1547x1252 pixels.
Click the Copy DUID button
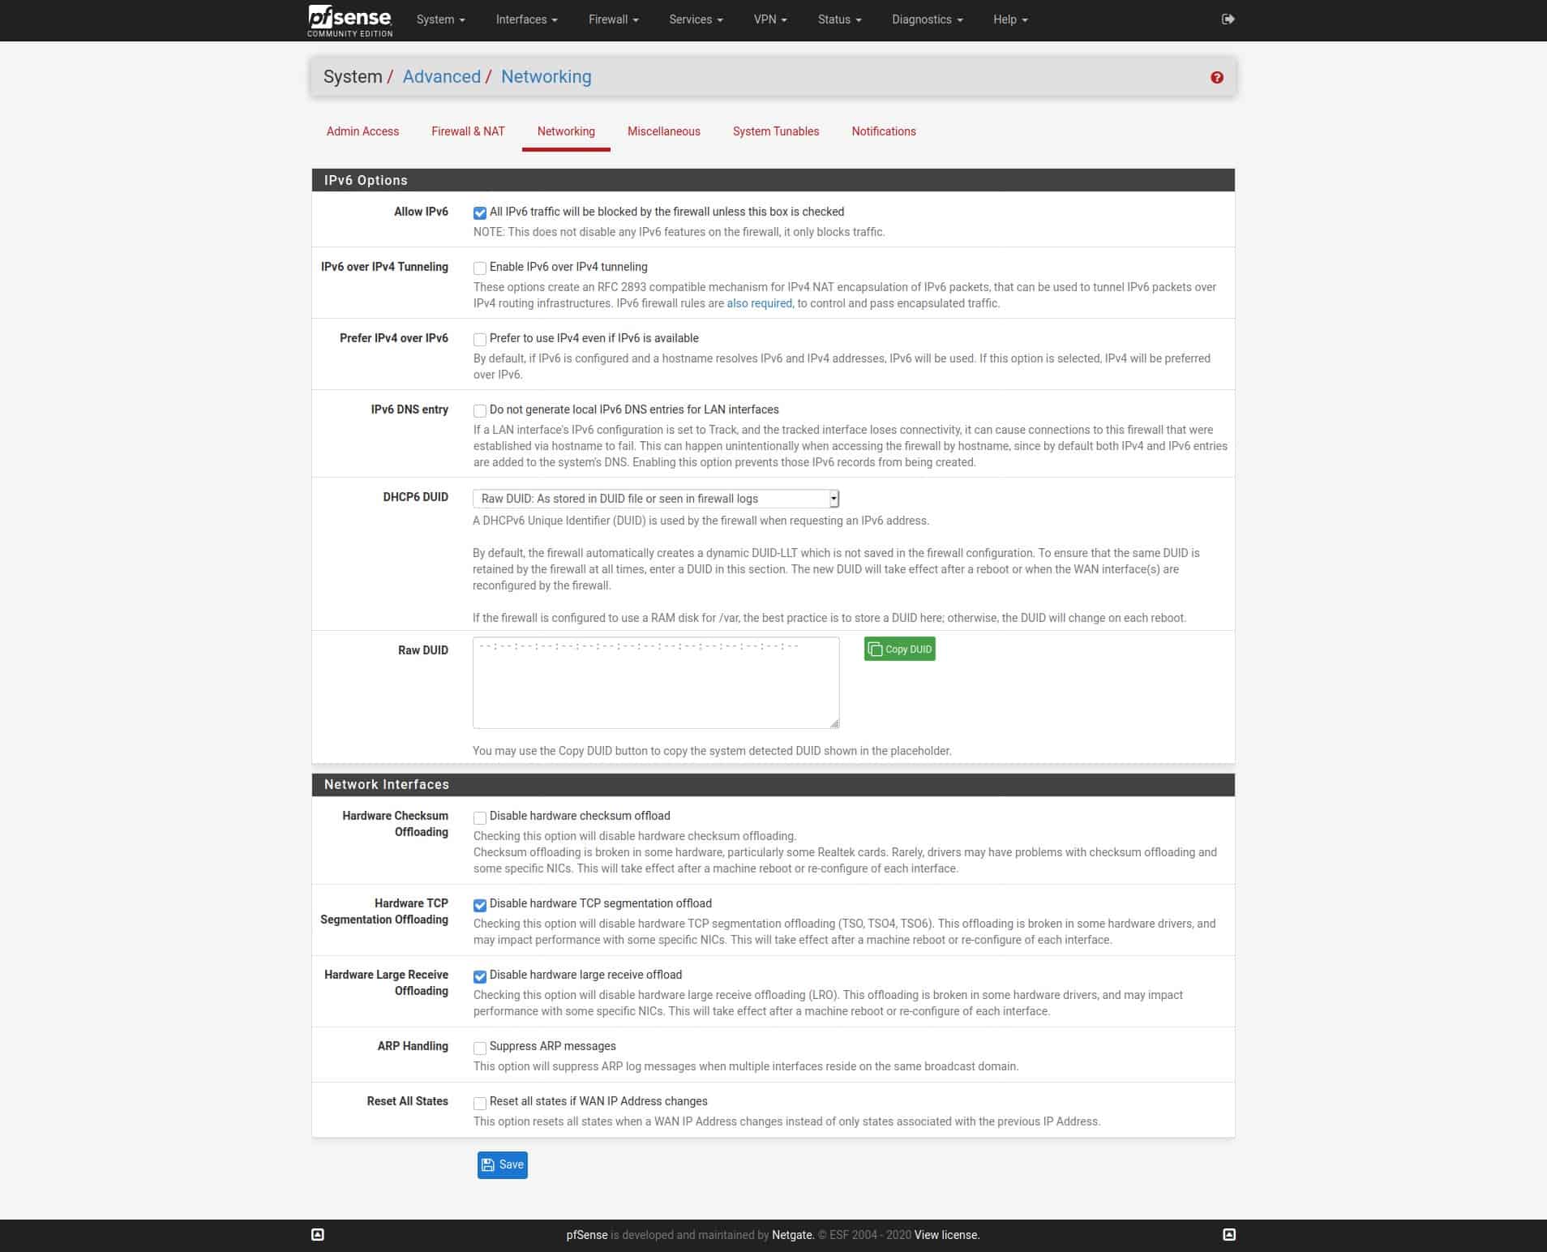[899, 649]
